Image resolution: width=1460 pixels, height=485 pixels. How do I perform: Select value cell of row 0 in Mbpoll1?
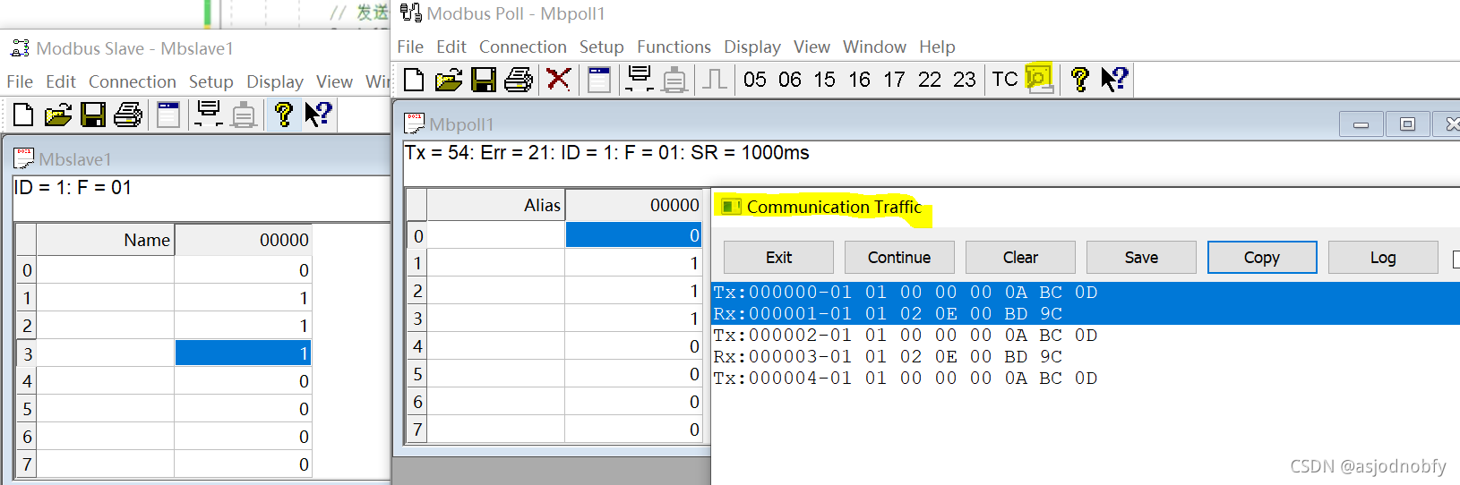tap(633, 235)
